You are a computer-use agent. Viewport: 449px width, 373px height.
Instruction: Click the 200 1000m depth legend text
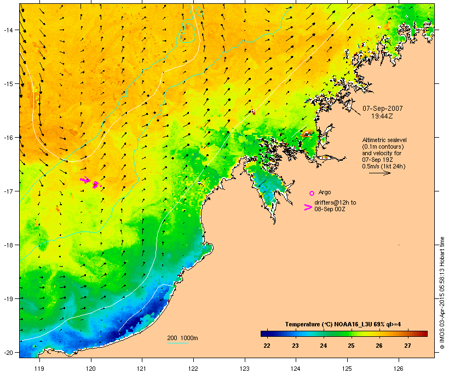click(182, 338)
